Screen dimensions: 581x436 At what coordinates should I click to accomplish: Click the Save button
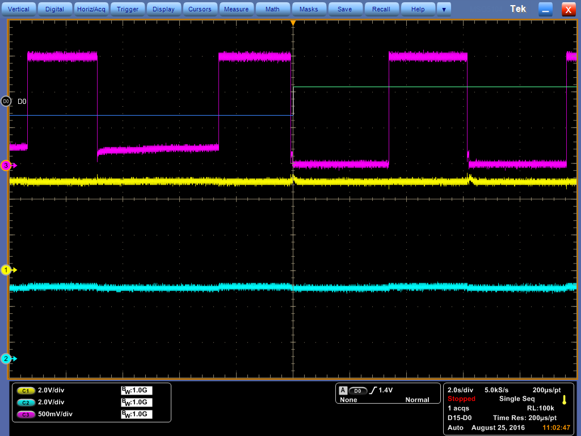[x=344, y=9]
